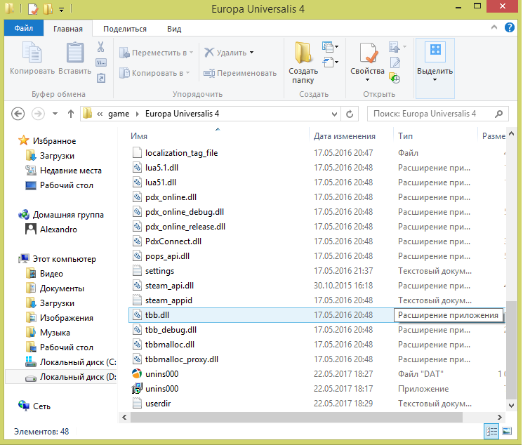Click the Create folder (Создать папку) icon
The image size is (523, 445).
(303, 53)
